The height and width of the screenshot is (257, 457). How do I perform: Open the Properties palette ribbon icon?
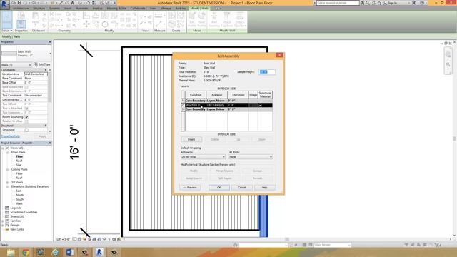coord(21,24)
